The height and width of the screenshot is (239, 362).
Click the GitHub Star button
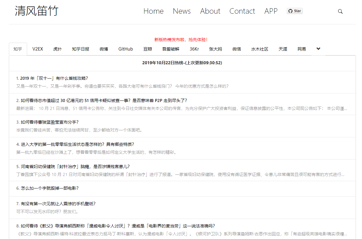coord(294,11)
